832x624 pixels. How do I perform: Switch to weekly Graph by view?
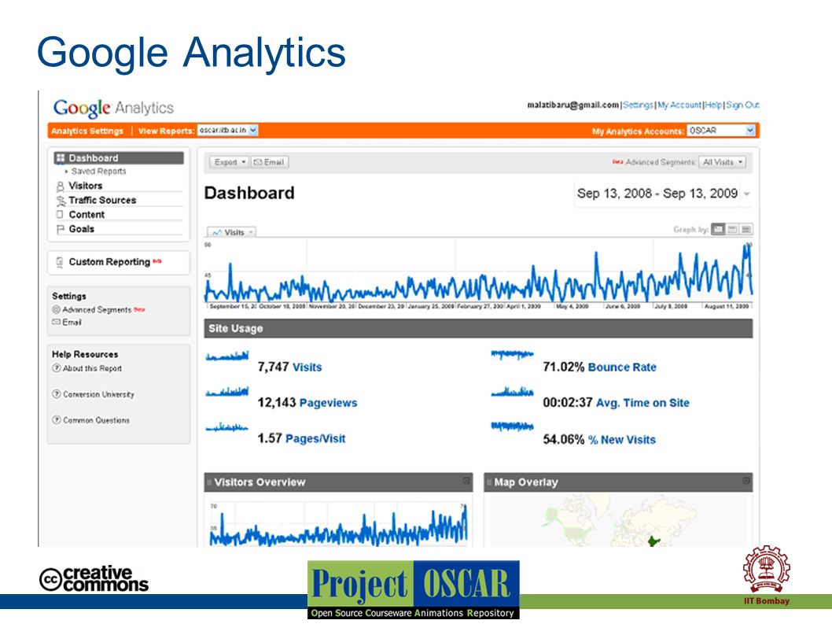(732, 230)
